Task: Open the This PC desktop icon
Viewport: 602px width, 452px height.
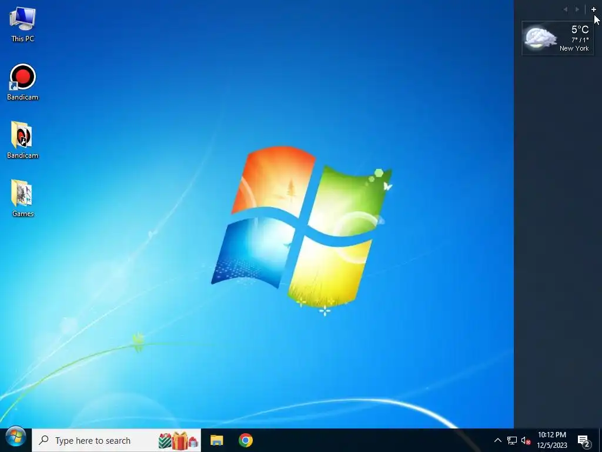Action: (x=23, y=24)
